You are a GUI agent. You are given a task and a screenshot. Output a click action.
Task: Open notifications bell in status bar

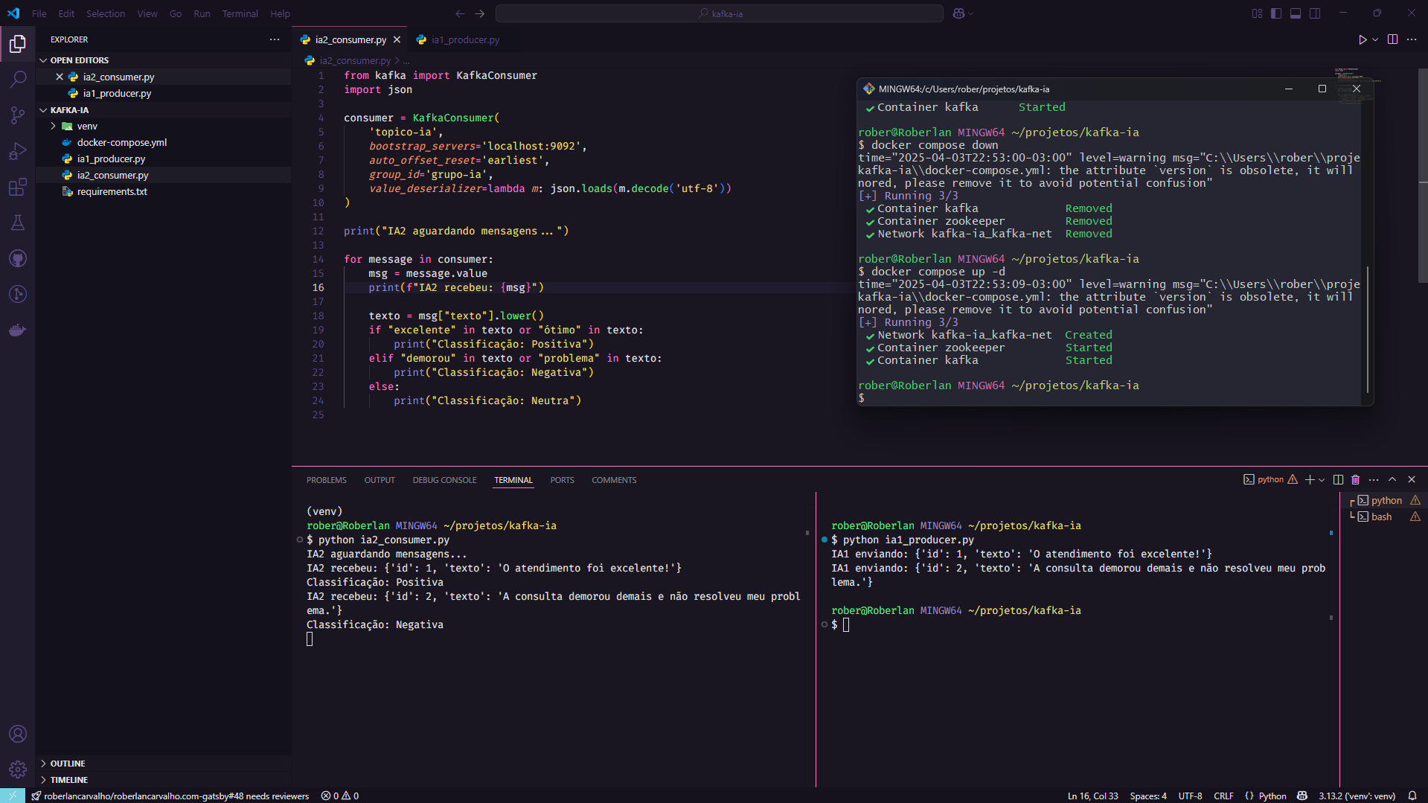click(x=1412, y=796)
